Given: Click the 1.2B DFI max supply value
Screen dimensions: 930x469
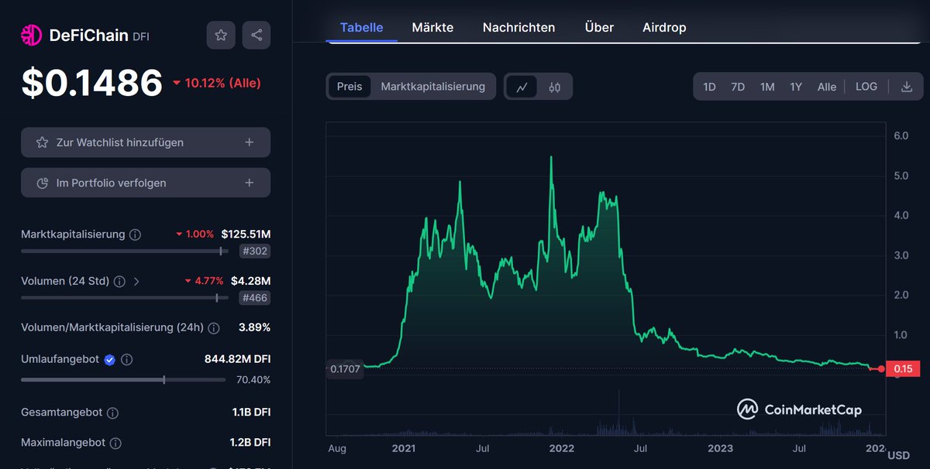Looking at the screenshot, I should [251, 443].
